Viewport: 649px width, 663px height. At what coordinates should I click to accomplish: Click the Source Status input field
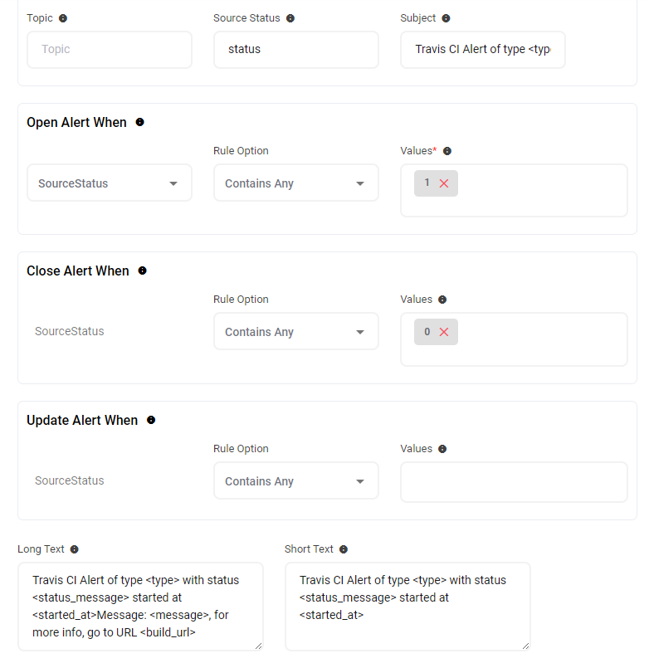tap(295, 50)
